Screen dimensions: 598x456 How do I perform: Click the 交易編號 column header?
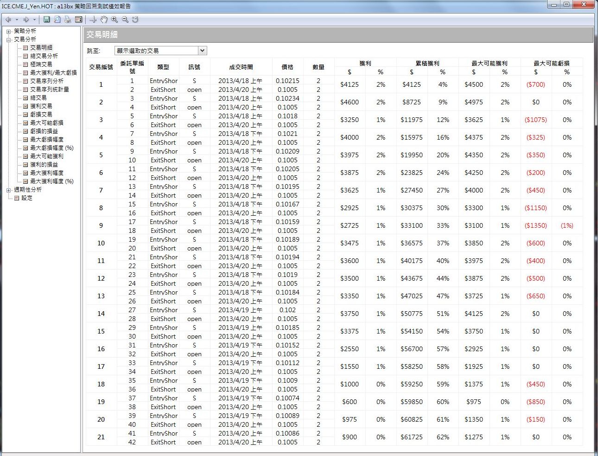[x=101, y=67]
